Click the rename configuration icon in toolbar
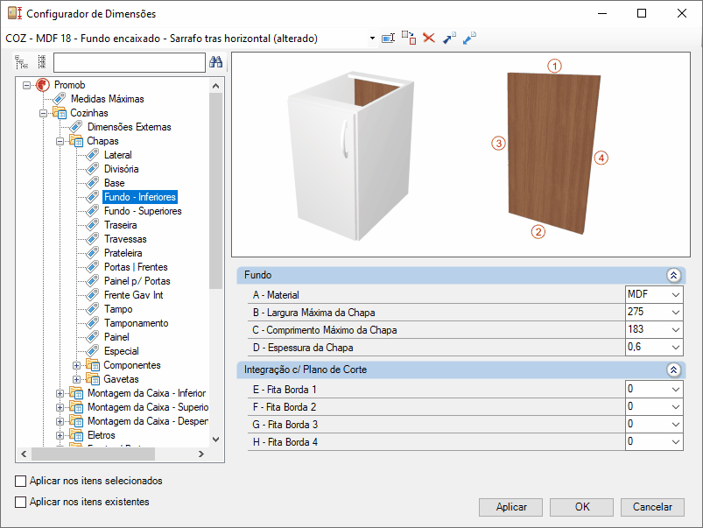This screenshot has height=528, width=703. pos(389,39)
